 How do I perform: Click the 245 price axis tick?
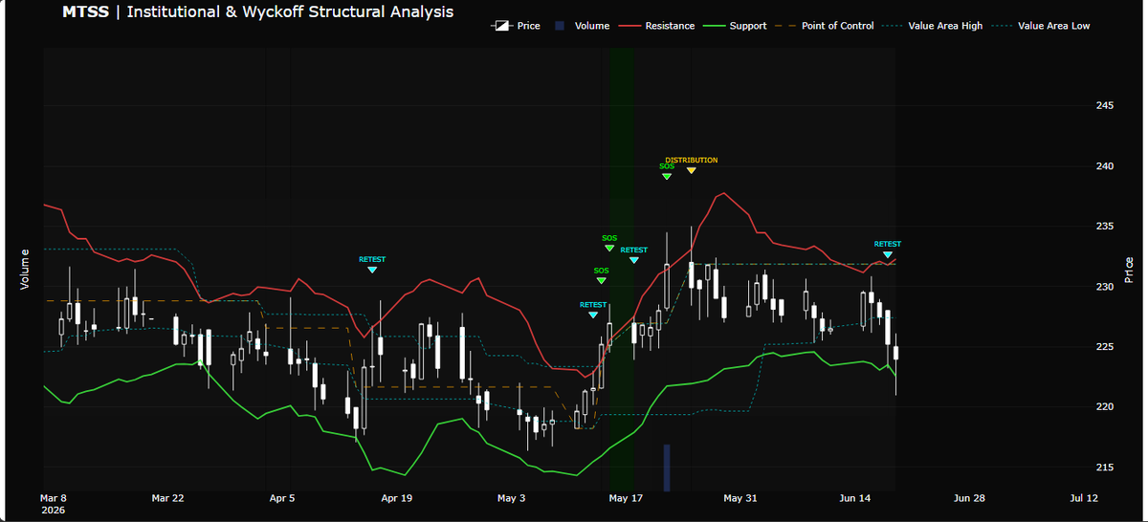(1105, 105)
